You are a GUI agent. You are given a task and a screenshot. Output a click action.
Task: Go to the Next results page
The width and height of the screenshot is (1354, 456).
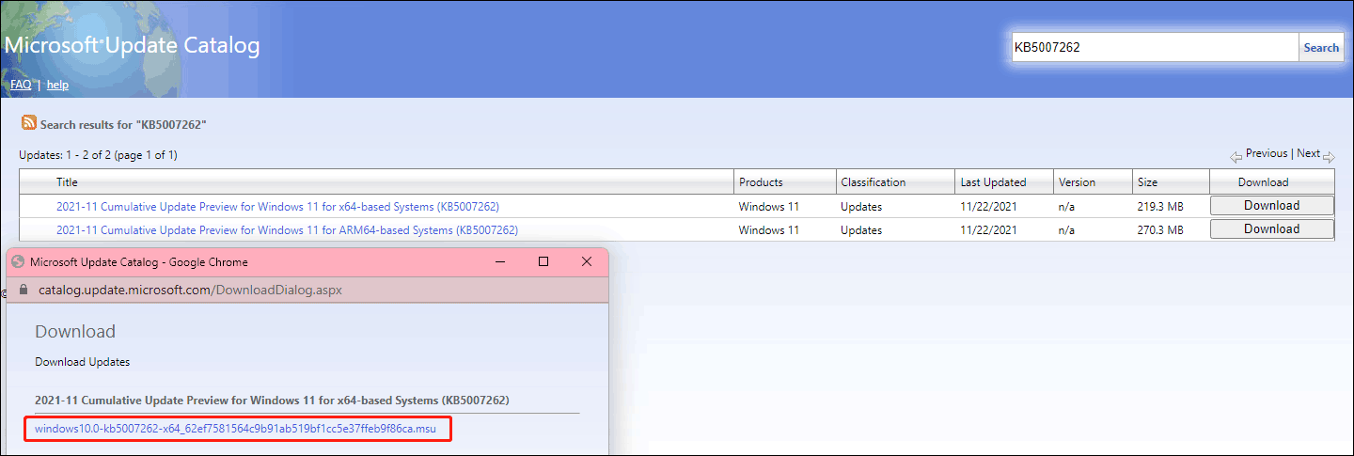(x=1308, y=153)
